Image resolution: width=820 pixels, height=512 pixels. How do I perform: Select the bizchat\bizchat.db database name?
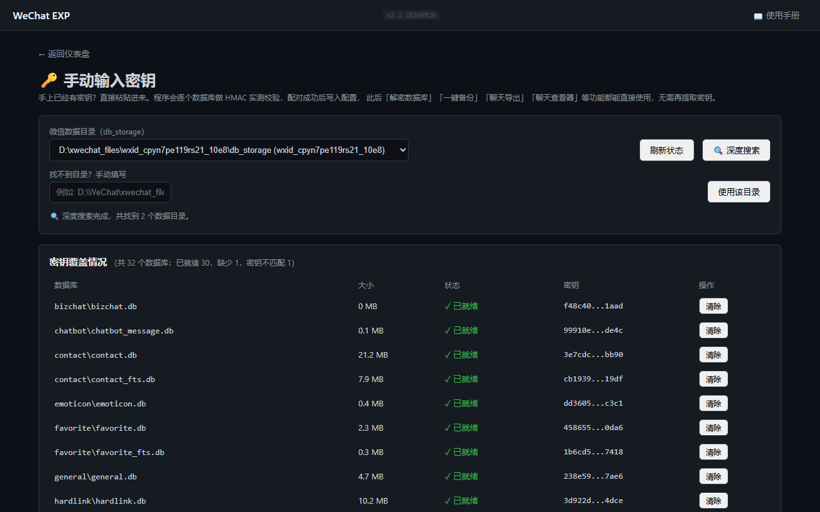(x=95, y=307)
